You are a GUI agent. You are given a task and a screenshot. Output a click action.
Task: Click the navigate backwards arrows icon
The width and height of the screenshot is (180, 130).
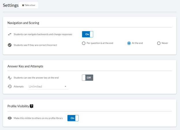pos(10,34)
